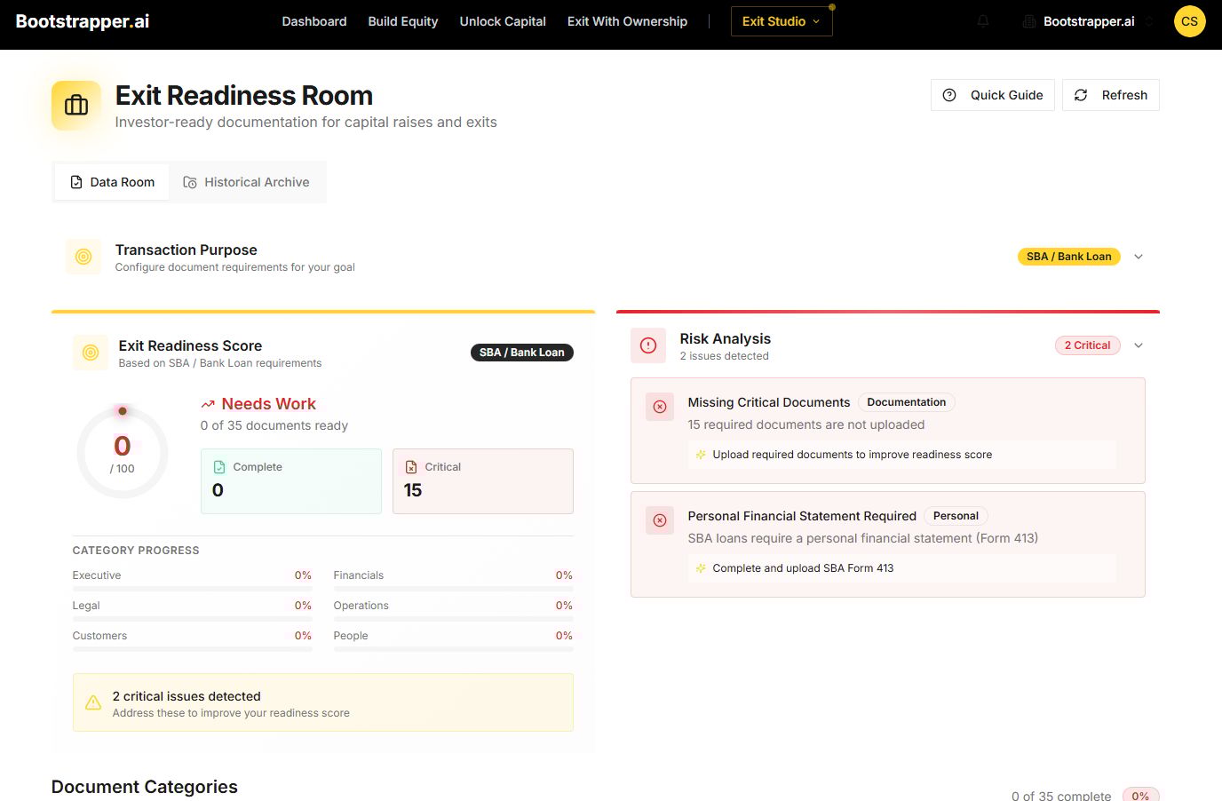
Task: Click the trending arrow icon beside Needs Work
Action: 208,404
